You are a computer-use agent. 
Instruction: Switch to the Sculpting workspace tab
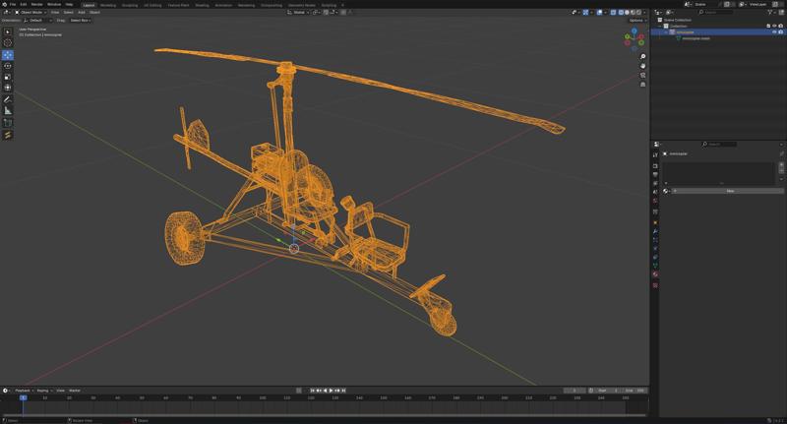(130, 4)
